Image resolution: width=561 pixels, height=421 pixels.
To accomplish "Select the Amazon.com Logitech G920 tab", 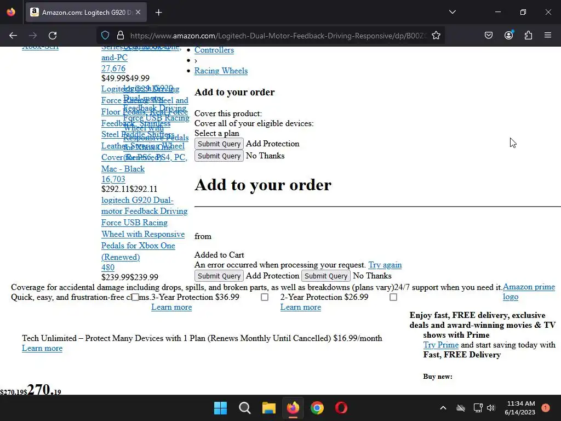I will click(x=86, y=13).
